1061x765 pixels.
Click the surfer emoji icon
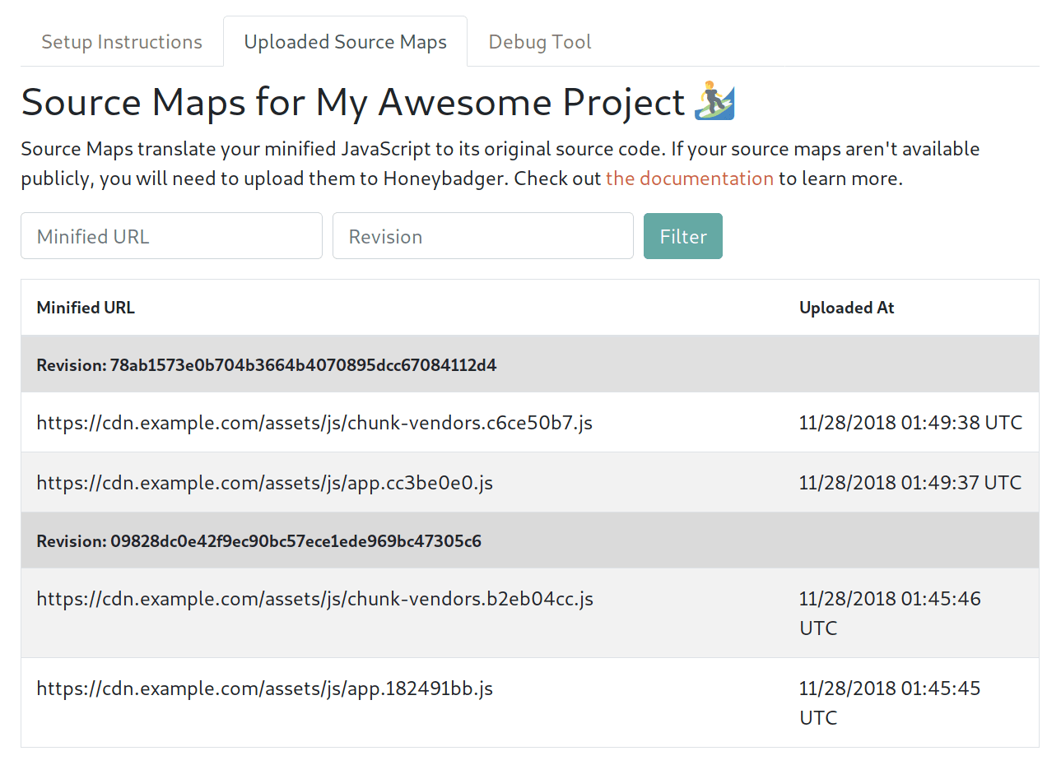714,102
